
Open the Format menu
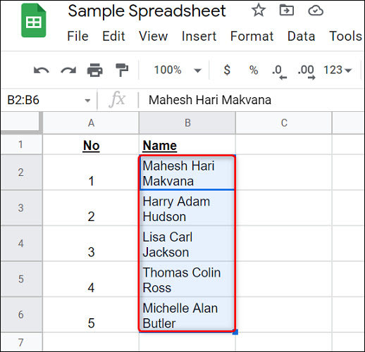252,36
